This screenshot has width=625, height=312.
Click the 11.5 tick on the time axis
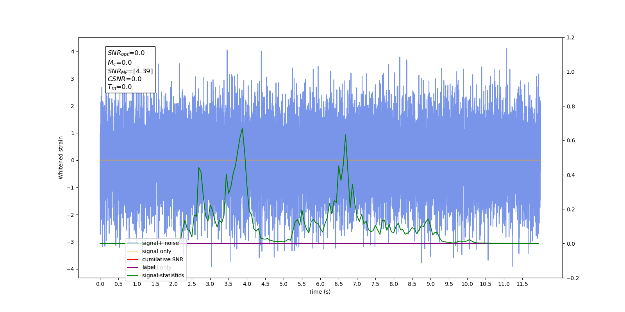point(522,284)
